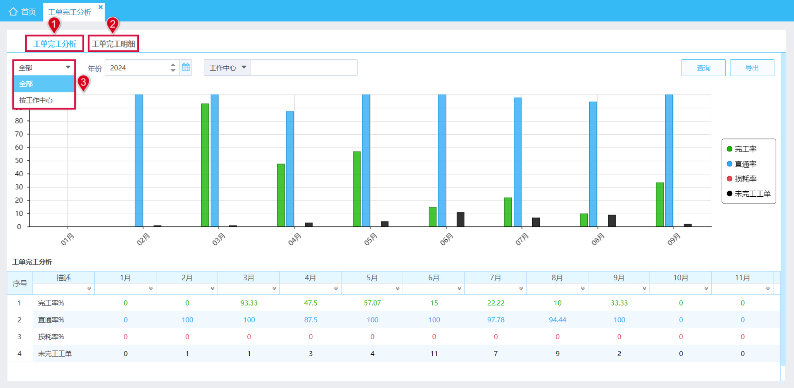This screenshot has width=794, height=388.
Task: Open the filter dropdown under 7月 column
Action: 521,288
